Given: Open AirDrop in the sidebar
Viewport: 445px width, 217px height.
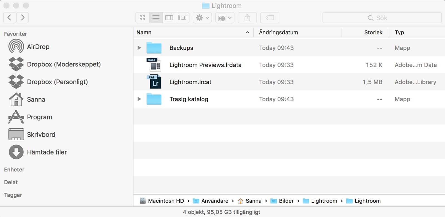Looking at the screenshot, I should pyautogui.click(x=29, y=47).
